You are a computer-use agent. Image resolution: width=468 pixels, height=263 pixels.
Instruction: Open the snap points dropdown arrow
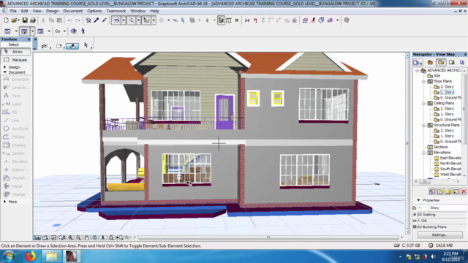(138, 20)
